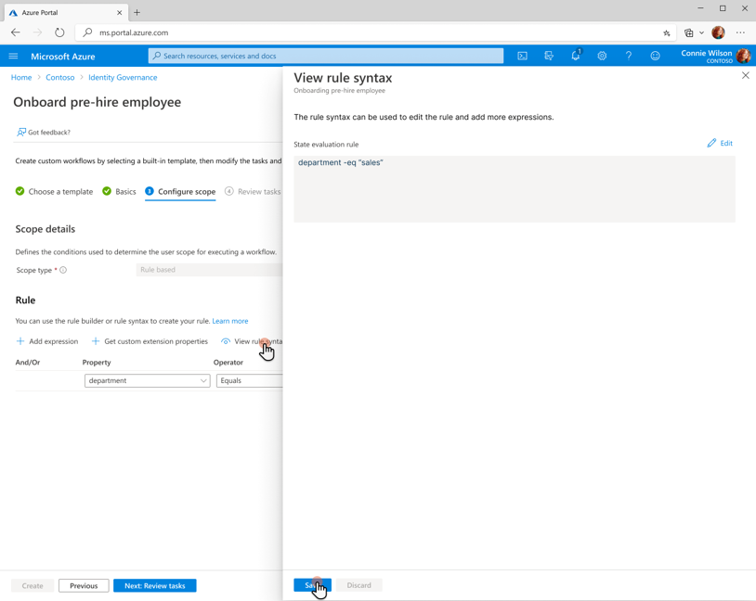Click the Edit pencil for the rule
756x601 pixels.
point(720,143)
